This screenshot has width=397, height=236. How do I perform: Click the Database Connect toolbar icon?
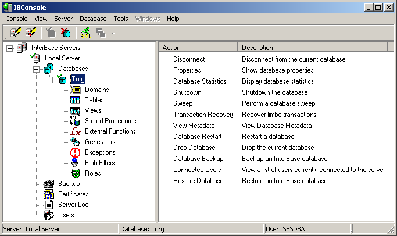[51, 33]
